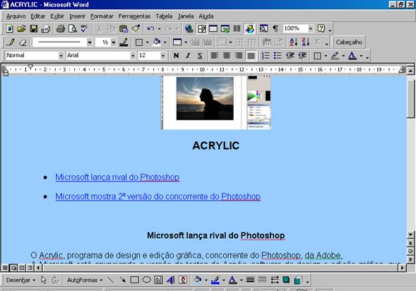The image size is (416, 291).
Task: Sort ascending A to Z
Action: (293, 42)
